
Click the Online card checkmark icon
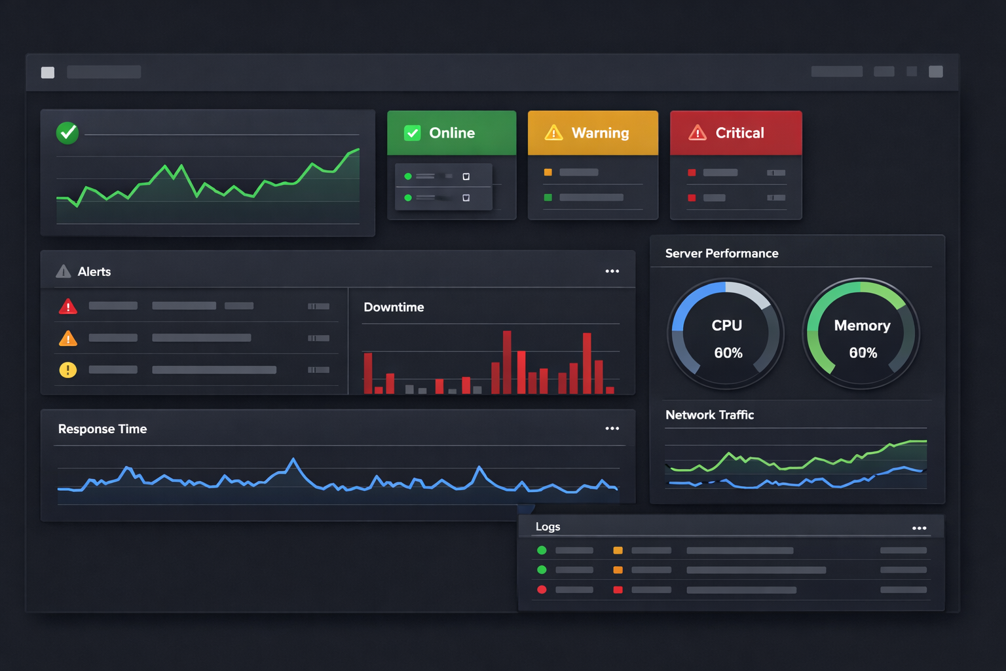(x=413, y=132)
